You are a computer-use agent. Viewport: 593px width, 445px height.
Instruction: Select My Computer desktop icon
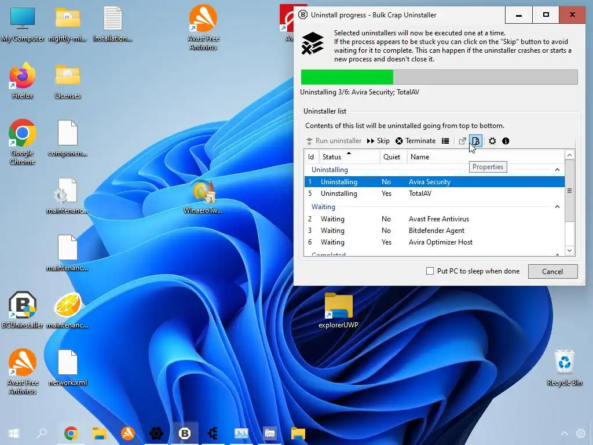tap(23, 24)
